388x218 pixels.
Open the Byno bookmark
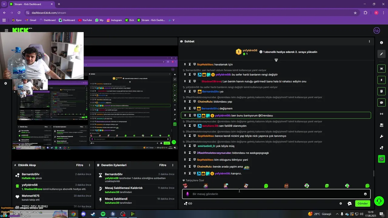click(17, 20)
